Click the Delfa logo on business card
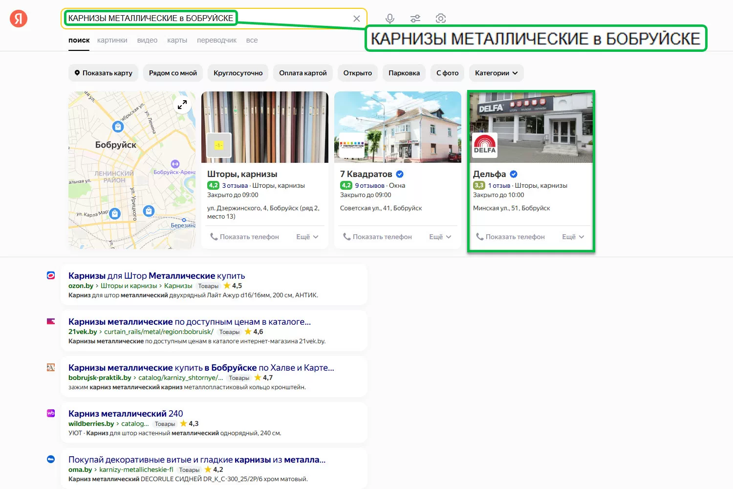 (485, 145)
